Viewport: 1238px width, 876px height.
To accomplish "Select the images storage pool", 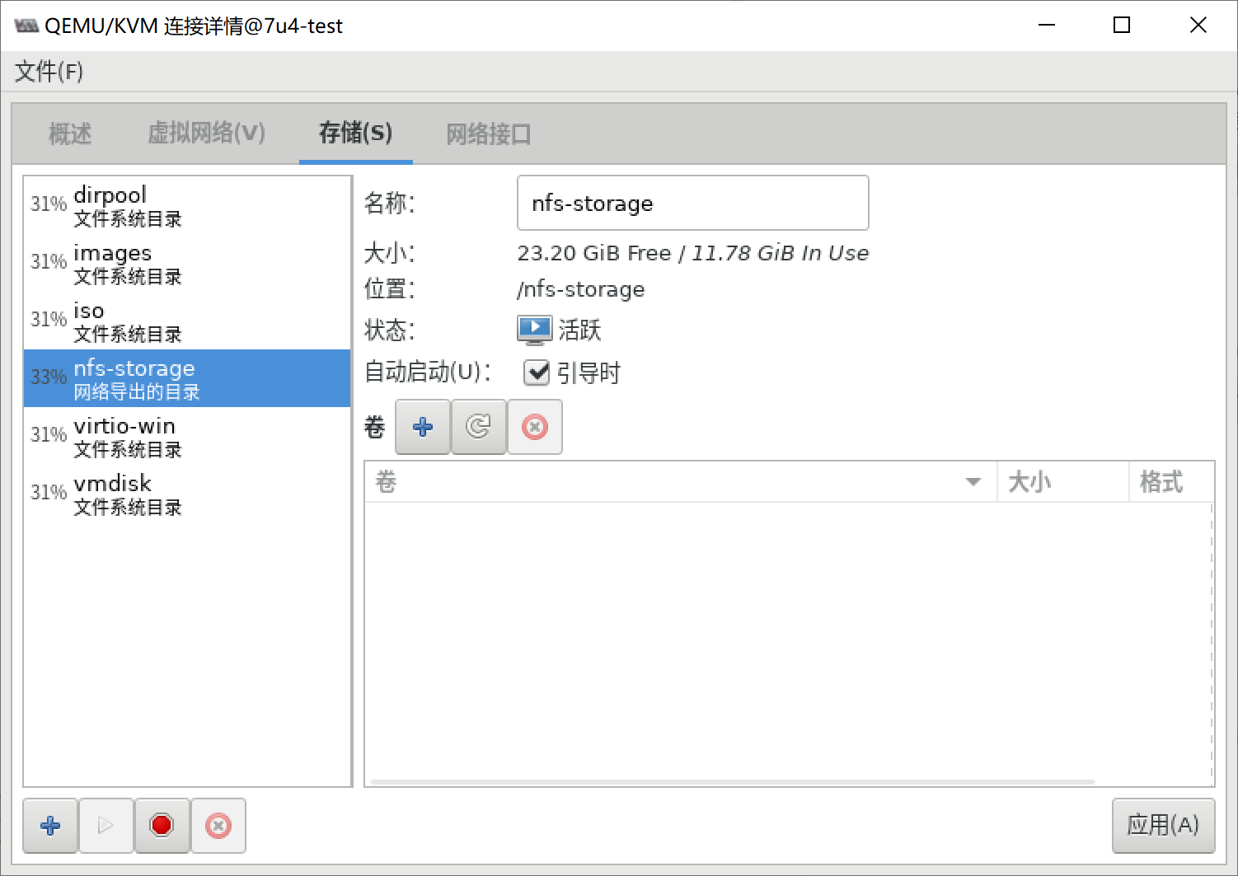I will (187, 263).
